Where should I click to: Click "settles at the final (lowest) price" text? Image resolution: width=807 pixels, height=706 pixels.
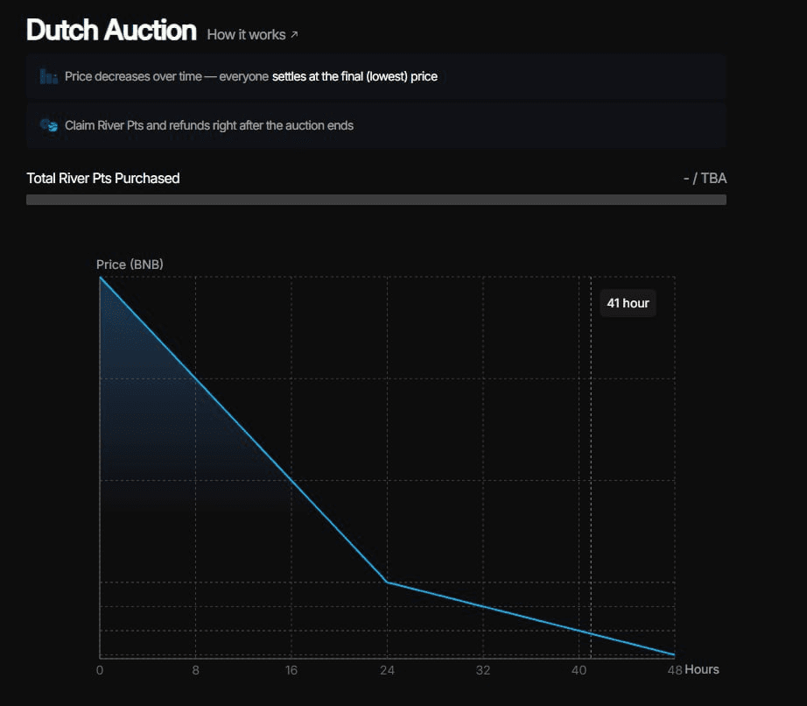point(354,77)
